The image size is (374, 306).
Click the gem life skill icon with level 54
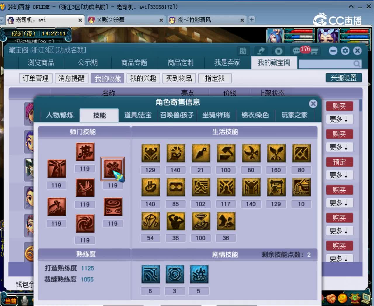tap(150, 221)
